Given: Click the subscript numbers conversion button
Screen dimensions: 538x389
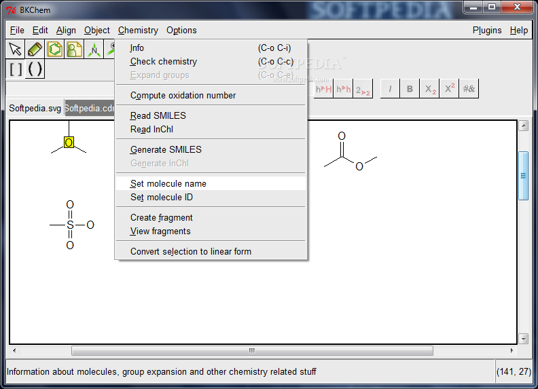Looking at the screenshot, I should coord(363,89).
